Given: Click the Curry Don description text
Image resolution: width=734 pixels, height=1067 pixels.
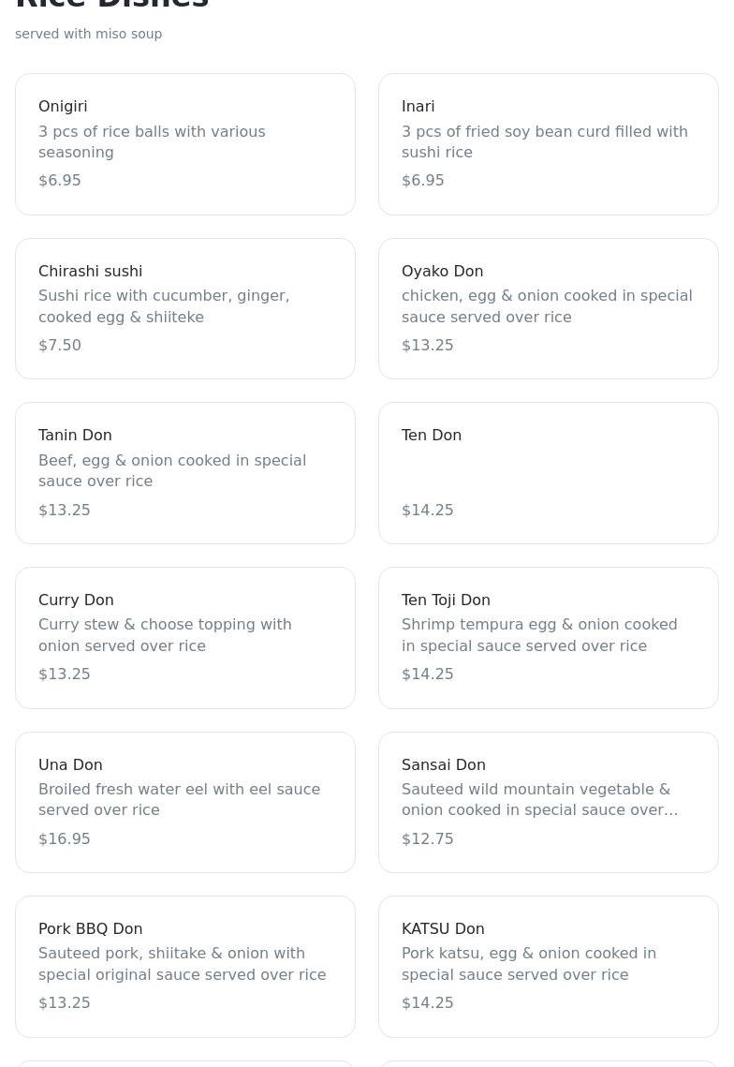Looking at the screenshot, I should pyautogui.click(x=165, y=635).
